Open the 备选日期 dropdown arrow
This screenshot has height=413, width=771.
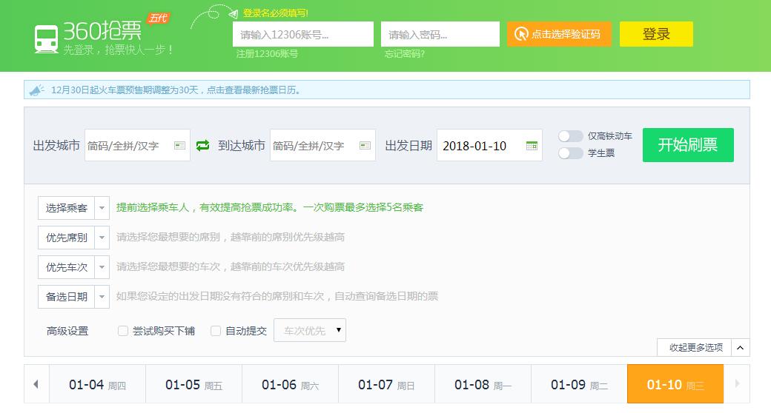pyautogui.click(x=102, y=297)
